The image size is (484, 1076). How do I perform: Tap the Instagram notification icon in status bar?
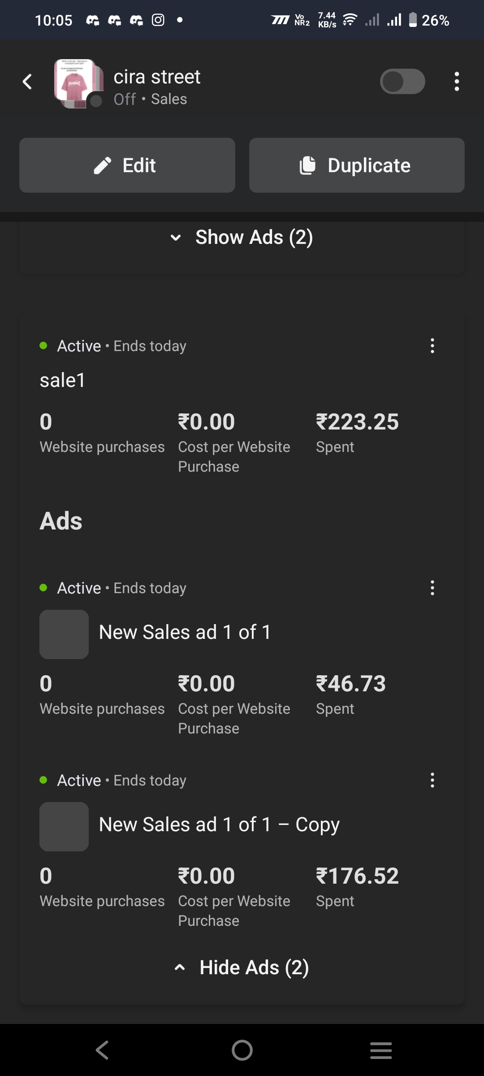tap(158, 20)
